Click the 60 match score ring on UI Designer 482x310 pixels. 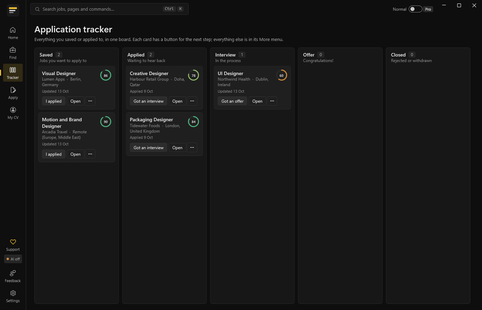coord(282,75)
